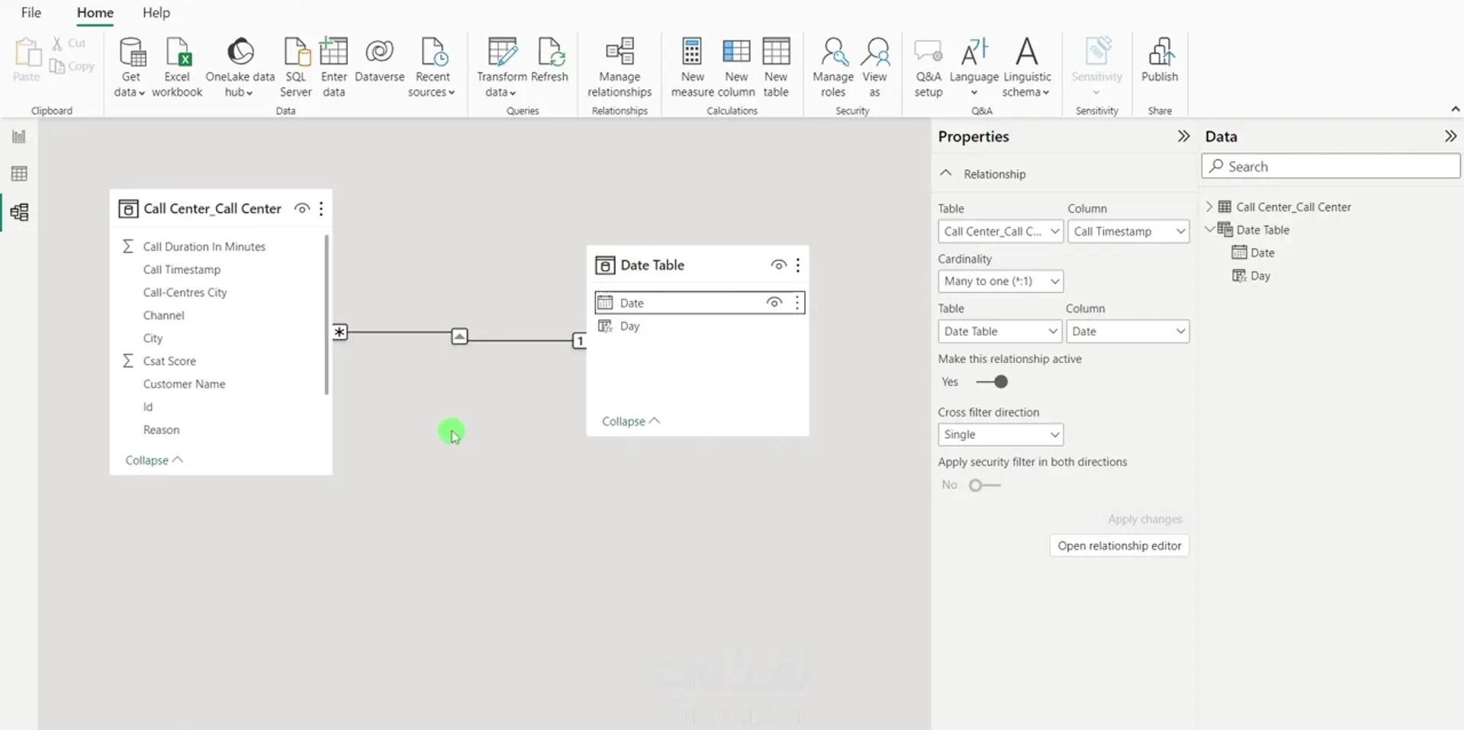Connect to SQL Server source
The height and width of the screenshot is (730, 1464).
click(x=296, y=67)
